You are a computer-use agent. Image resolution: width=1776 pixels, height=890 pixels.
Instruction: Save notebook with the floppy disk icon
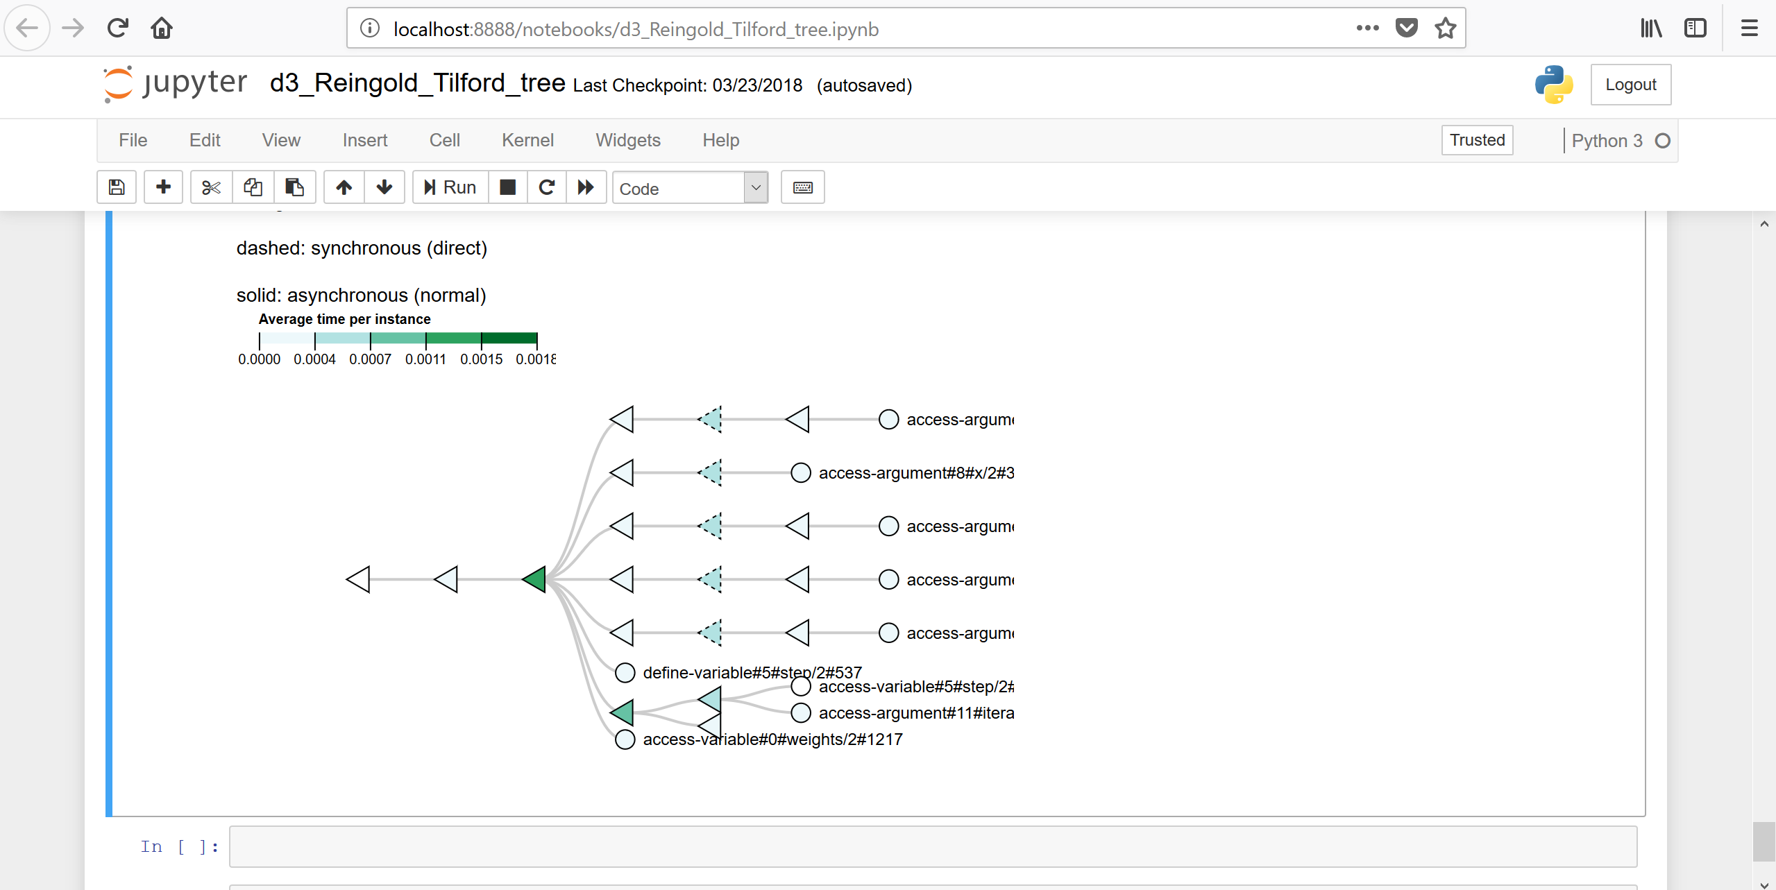[117, 187]
